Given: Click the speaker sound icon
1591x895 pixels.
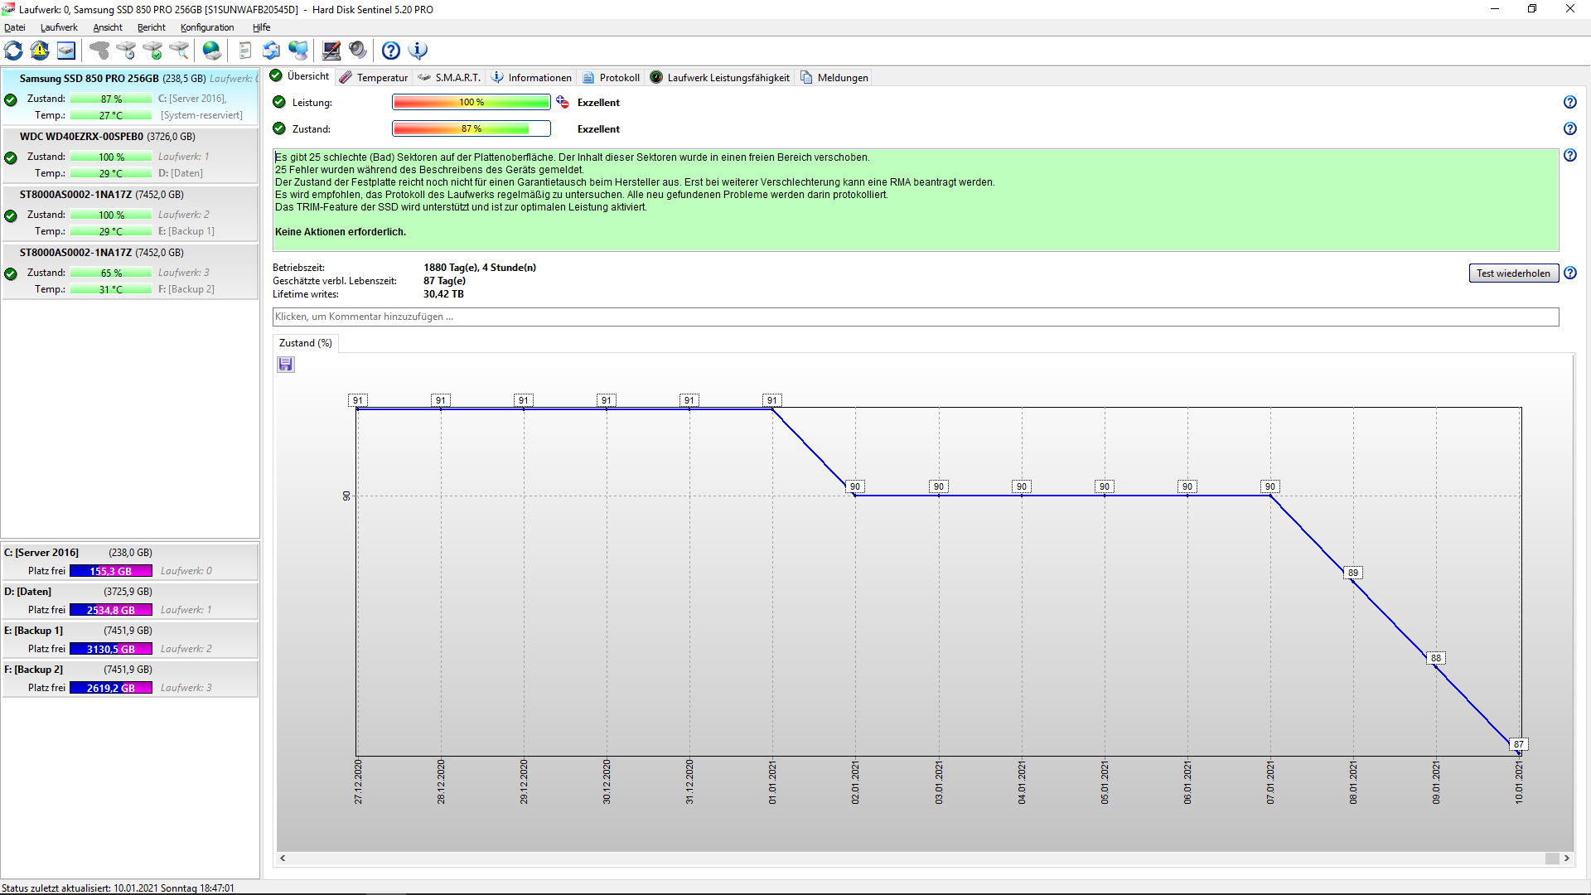Looking at the screenshot, I should tap(358, 51).
